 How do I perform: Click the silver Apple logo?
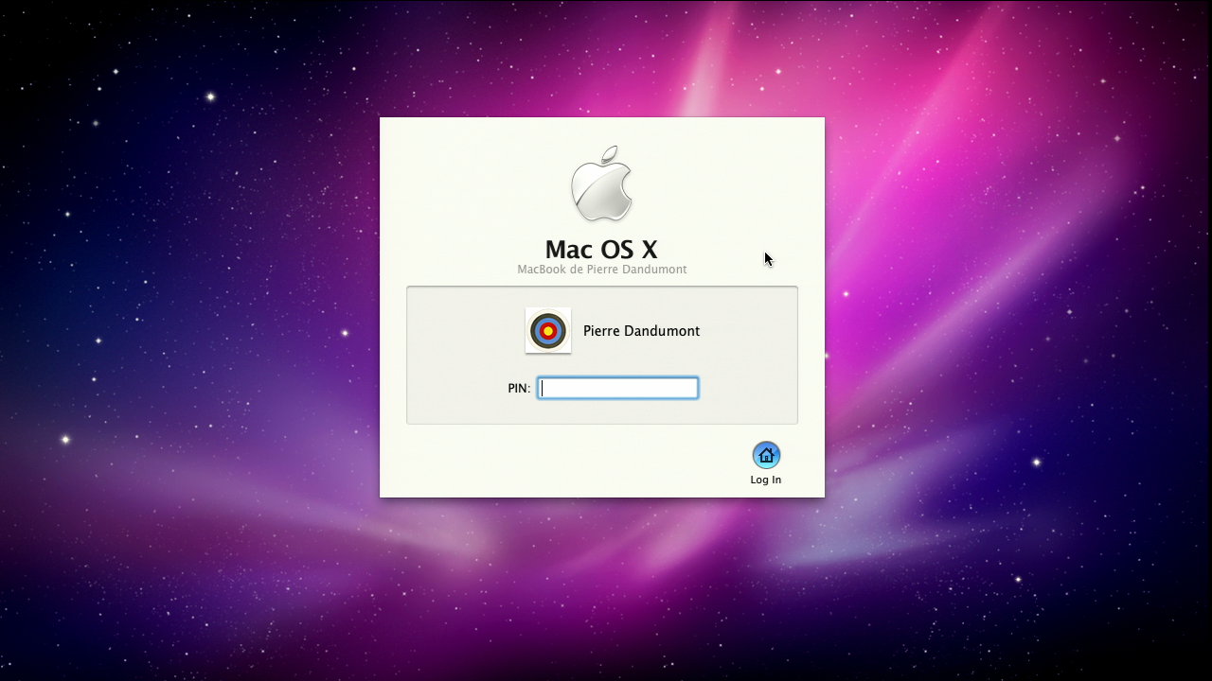pos(601,188)
